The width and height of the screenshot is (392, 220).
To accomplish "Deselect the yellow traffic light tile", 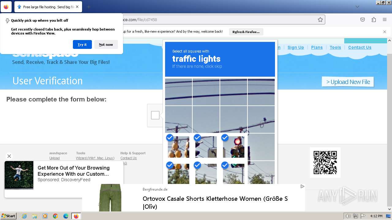I will tap(179, 147).
